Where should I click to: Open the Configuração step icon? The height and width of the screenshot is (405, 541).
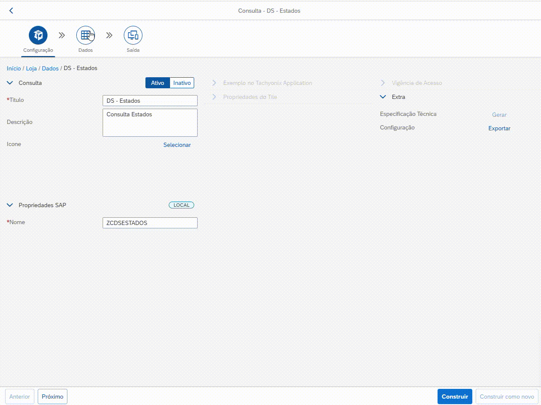38,35
